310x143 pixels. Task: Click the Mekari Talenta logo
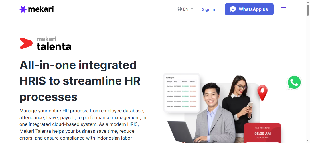pos(45,44)
